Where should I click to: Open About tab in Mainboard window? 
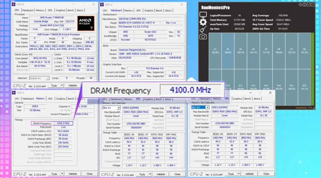click(x=168, y=10)
